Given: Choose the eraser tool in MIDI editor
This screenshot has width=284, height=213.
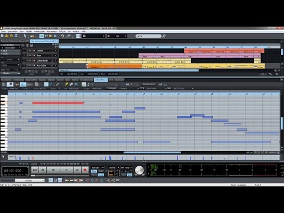Looking at the screenshot, I should click(71, 85).
